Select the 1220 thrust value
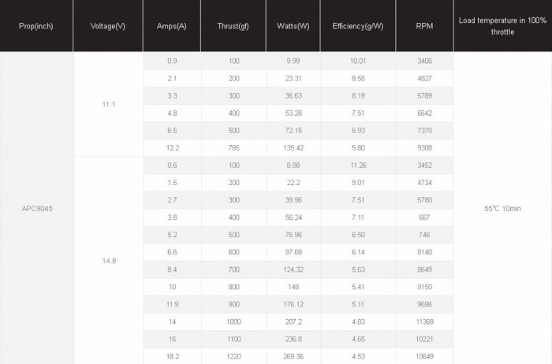 [x=233, y=356]
